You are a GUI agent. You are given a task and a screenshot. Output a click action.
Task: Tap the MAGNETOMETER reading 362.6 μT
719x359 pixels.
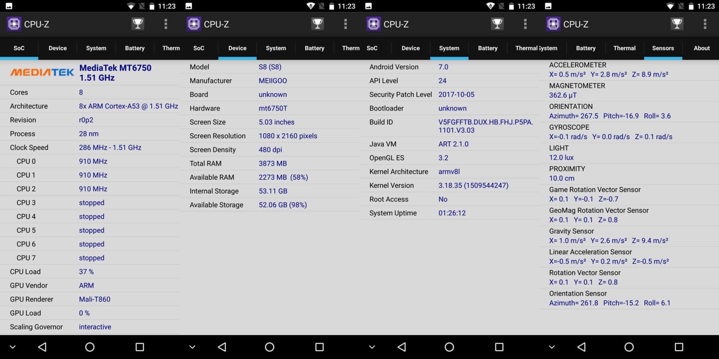pyautogui.click(x=563, y=95)
